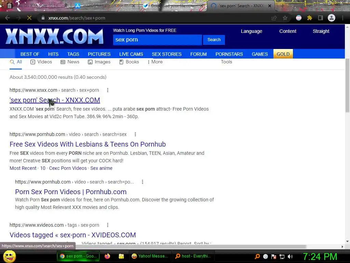Open the Content menu
Viewport: 350px width, 263px height.
(x=288, y=31)
